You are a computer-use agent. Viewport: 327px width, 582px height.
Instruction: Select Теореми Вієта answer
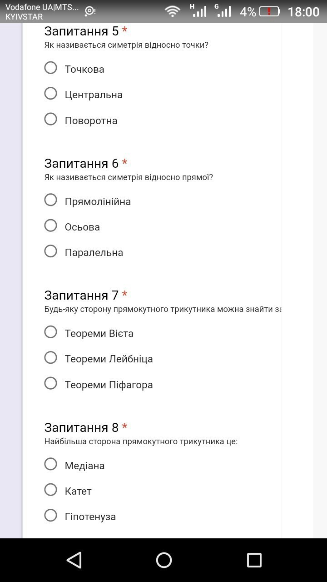(51, 332)
